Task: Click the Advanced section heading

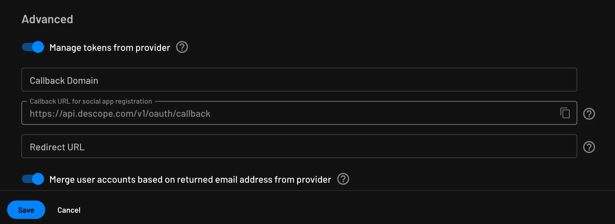Action: [x=47, y=19]
